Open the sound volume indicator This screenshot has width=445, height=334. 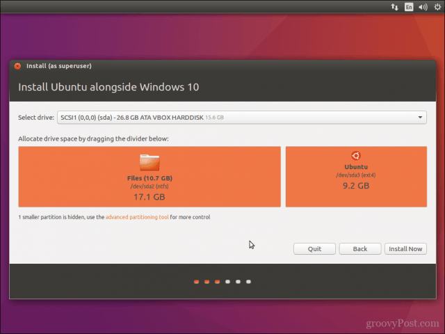(423, 7)
